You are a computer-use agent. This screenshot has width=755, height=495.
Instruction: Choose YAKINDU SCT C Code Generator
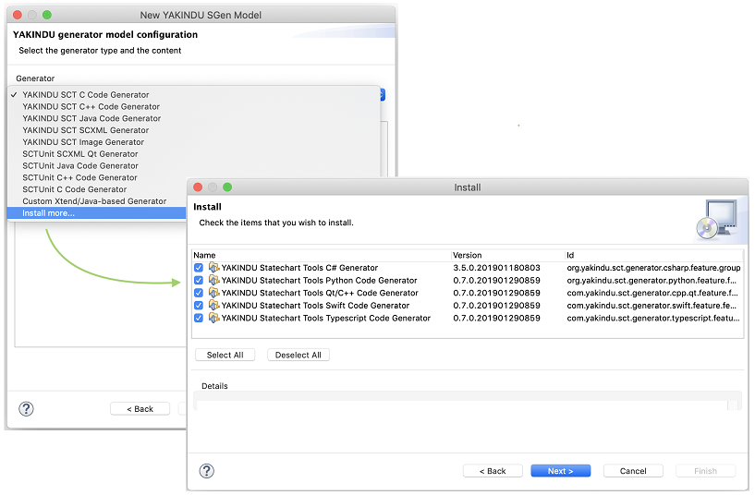point(193,95)
